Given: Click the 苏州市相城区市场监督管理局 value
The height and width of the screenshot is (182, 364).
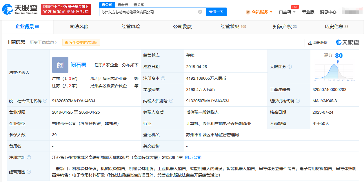Looking at the screenshot, I should [212, 135].
